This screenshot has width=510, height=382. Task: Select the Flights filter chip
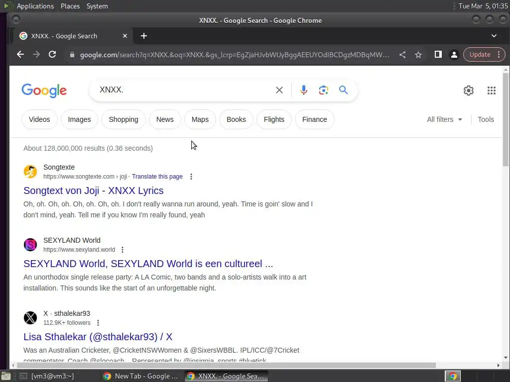pyautogui.click(x=274, y=119)
